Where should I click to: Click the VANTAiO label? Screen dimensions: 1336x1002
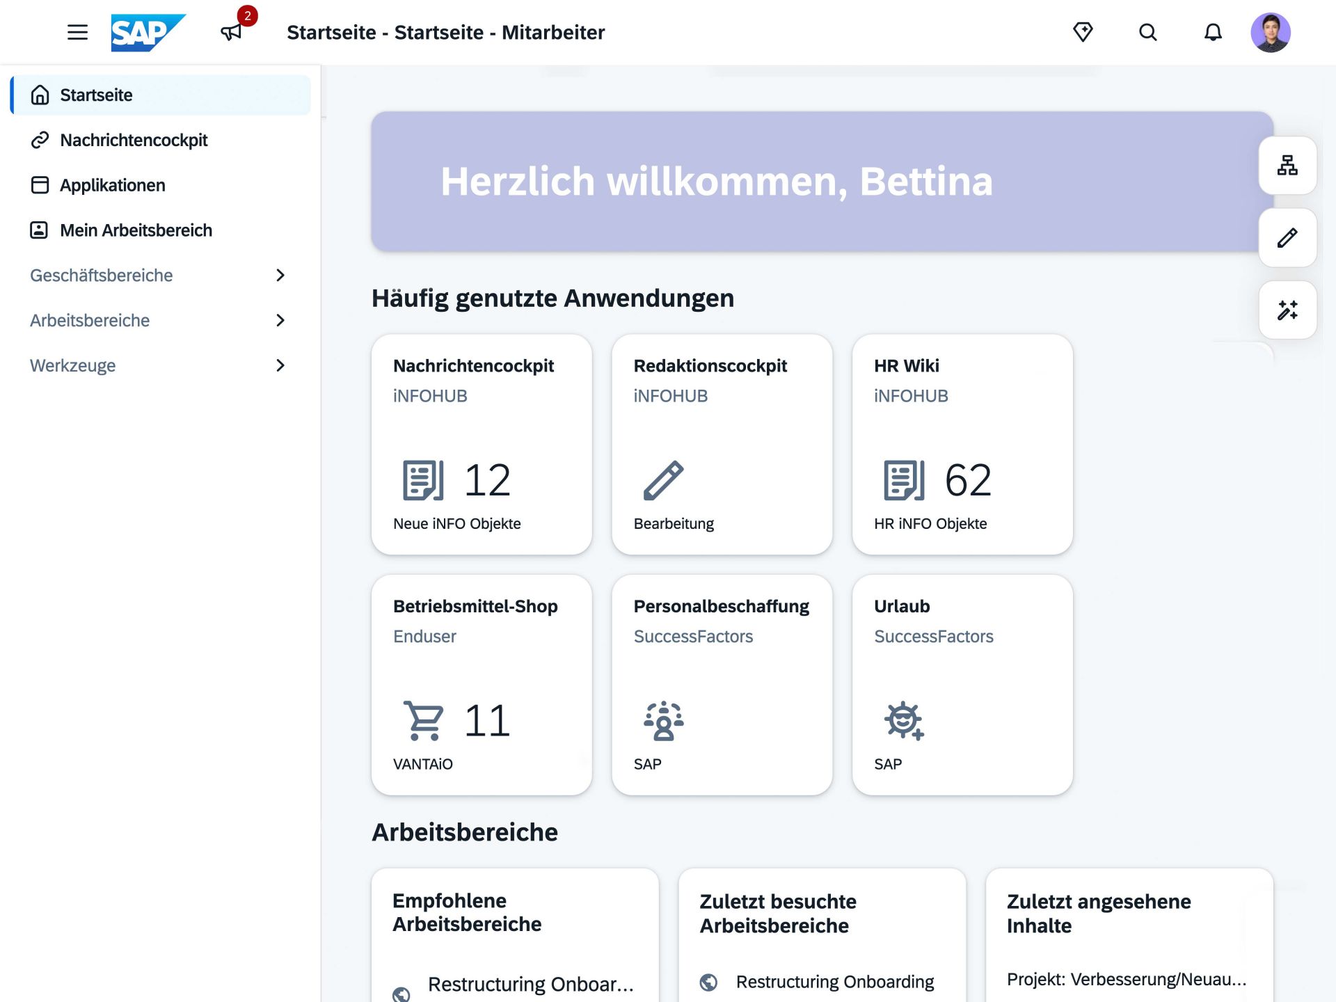pos(422,764)
